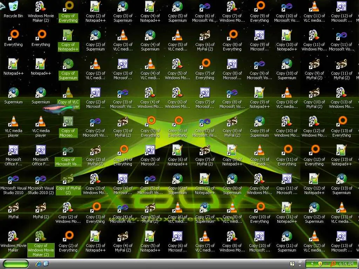This screenshot has height=269, width=359.
Task: Click Copy (6) of Supermium shortcut
Action: [177, 184]
